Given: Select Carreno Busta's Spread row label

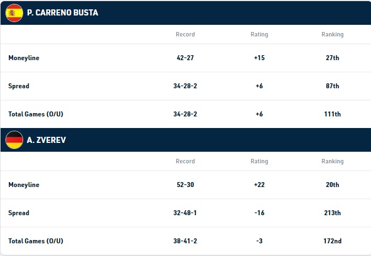Looking at the screenshot, I should pyautogui.click(x=19, y=86).
